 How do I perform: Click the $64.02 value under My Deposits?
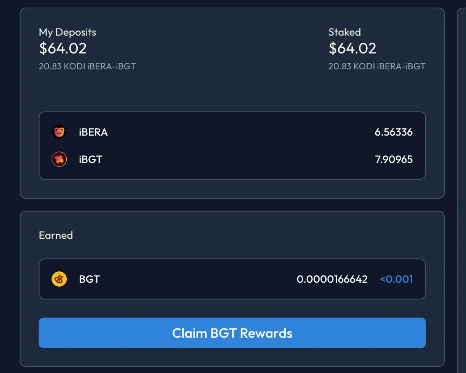coord(63,48)
